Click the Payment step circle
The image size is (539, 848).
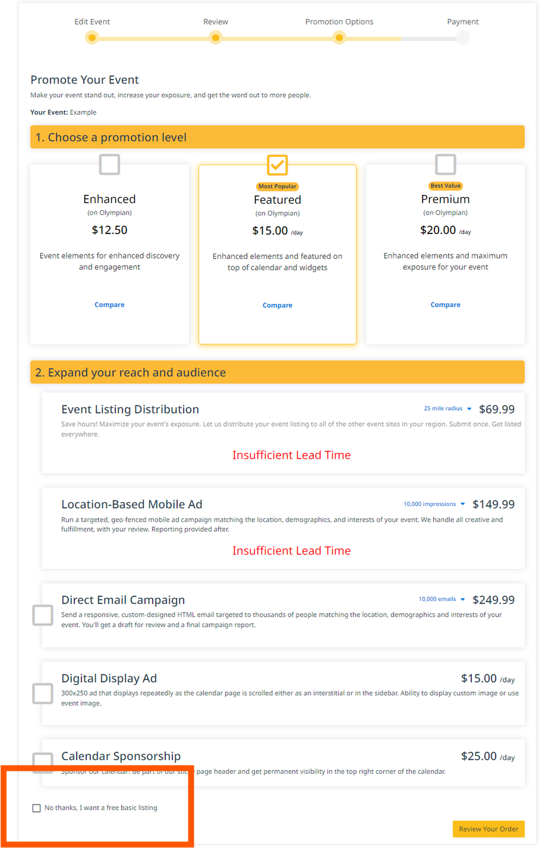pos(463,38)
